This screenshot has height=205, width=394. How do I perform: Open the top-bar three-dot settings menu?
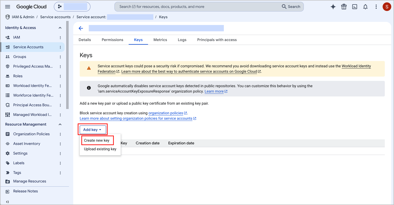[376, 7]
